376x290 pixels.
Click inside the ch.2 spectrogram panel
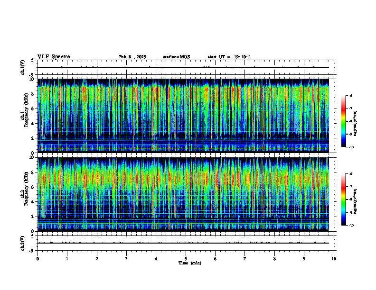[x=183, y=194]
